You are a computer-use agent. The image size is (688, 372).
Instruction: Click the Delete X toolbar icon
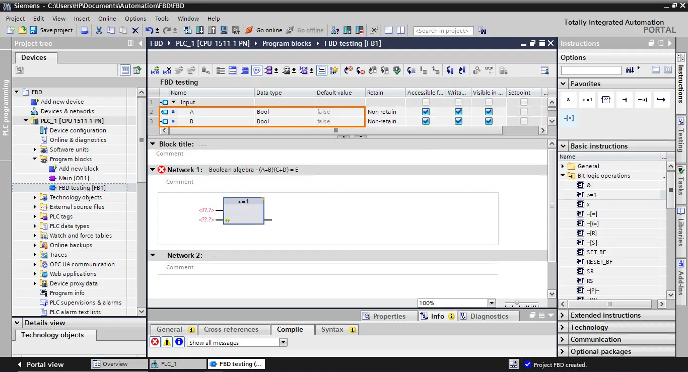click(135, 30)
